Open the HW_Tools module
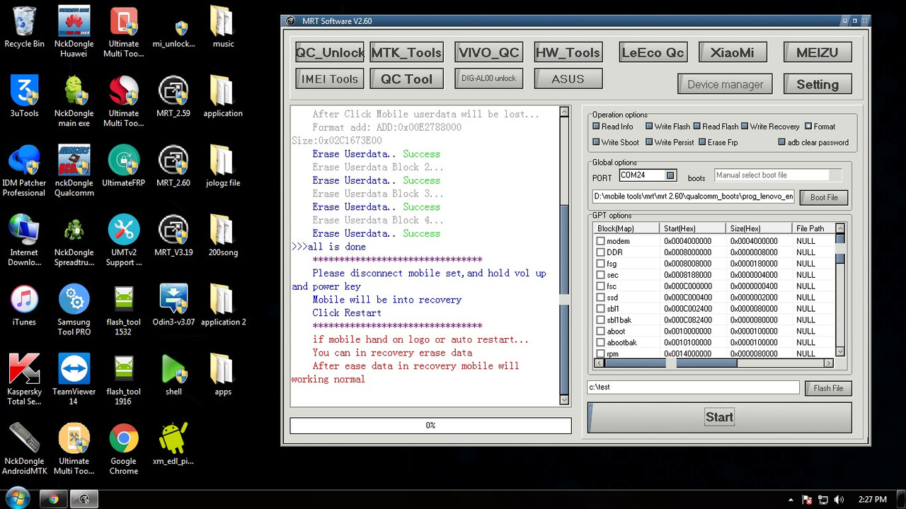Image resolution: width=906 pixels, height=509 pixels. pyautogui.click(x=568, y=52)
